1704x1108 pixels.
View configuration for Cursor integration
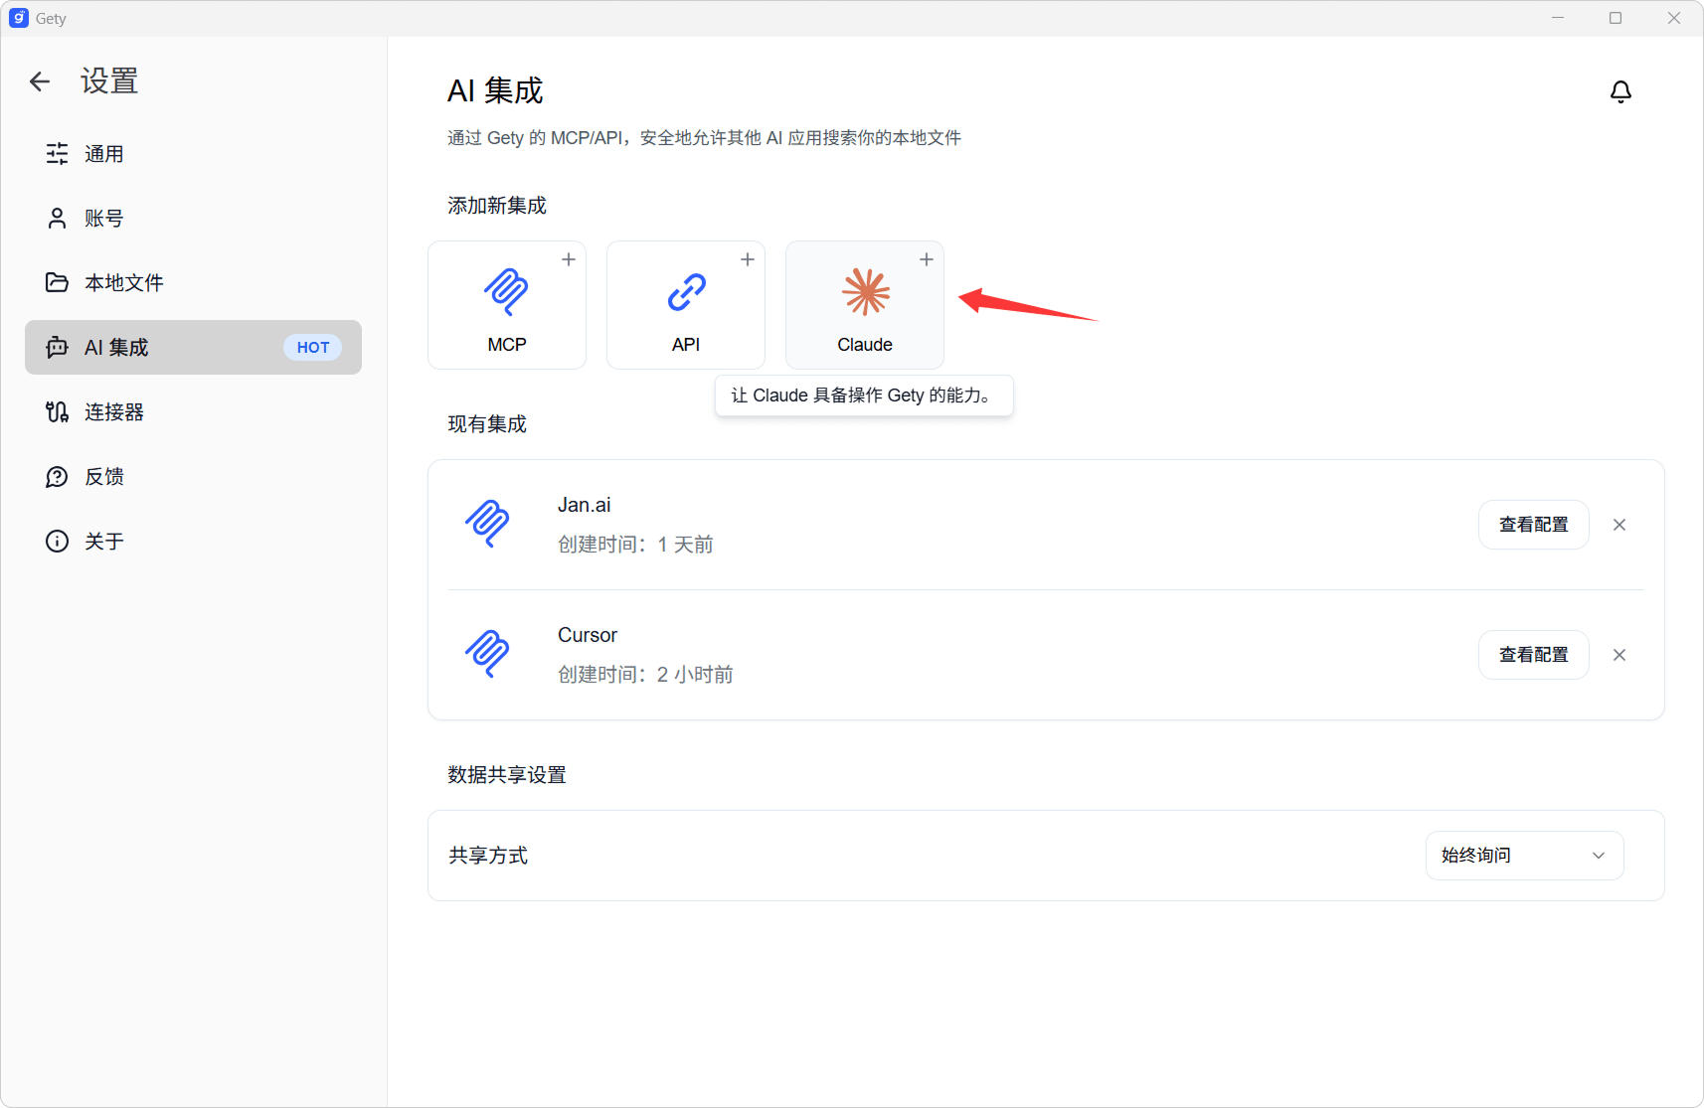tap(1533, 655)
